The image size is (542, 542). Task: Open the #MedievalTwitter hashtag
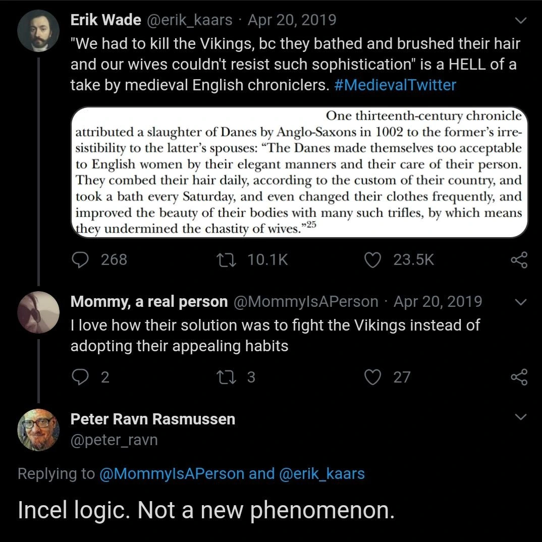click(x=395, y=85)
